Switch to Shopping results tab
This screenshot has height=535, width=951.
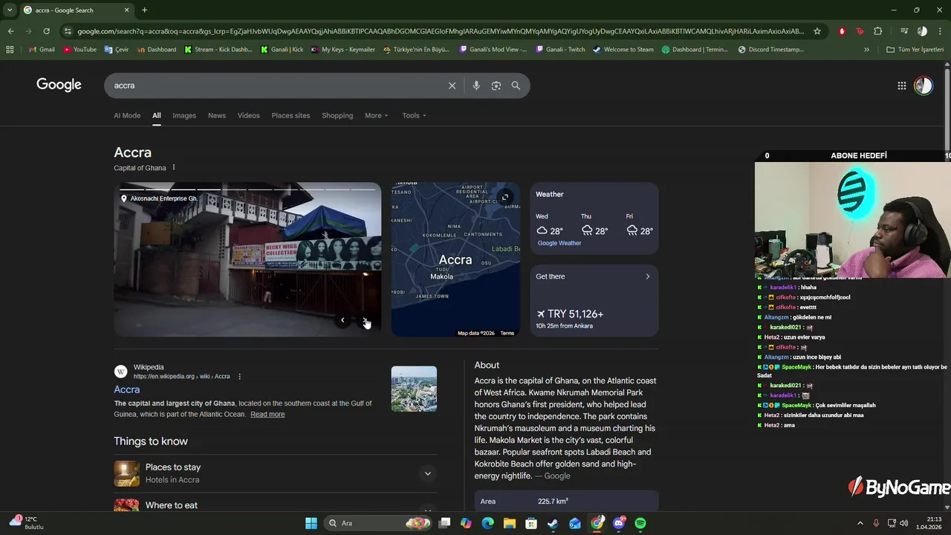pyautogui.click(x=337, y=115)
